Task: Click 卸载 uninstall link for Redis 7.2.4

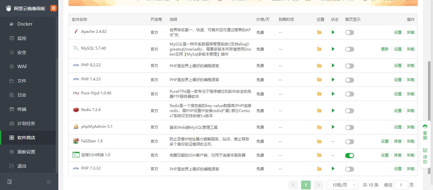Action: pyautogui.click(x=411, y=111)
